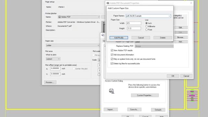
Task: Click the Adobe PDF printer icon in title bar
Action: 108,3
